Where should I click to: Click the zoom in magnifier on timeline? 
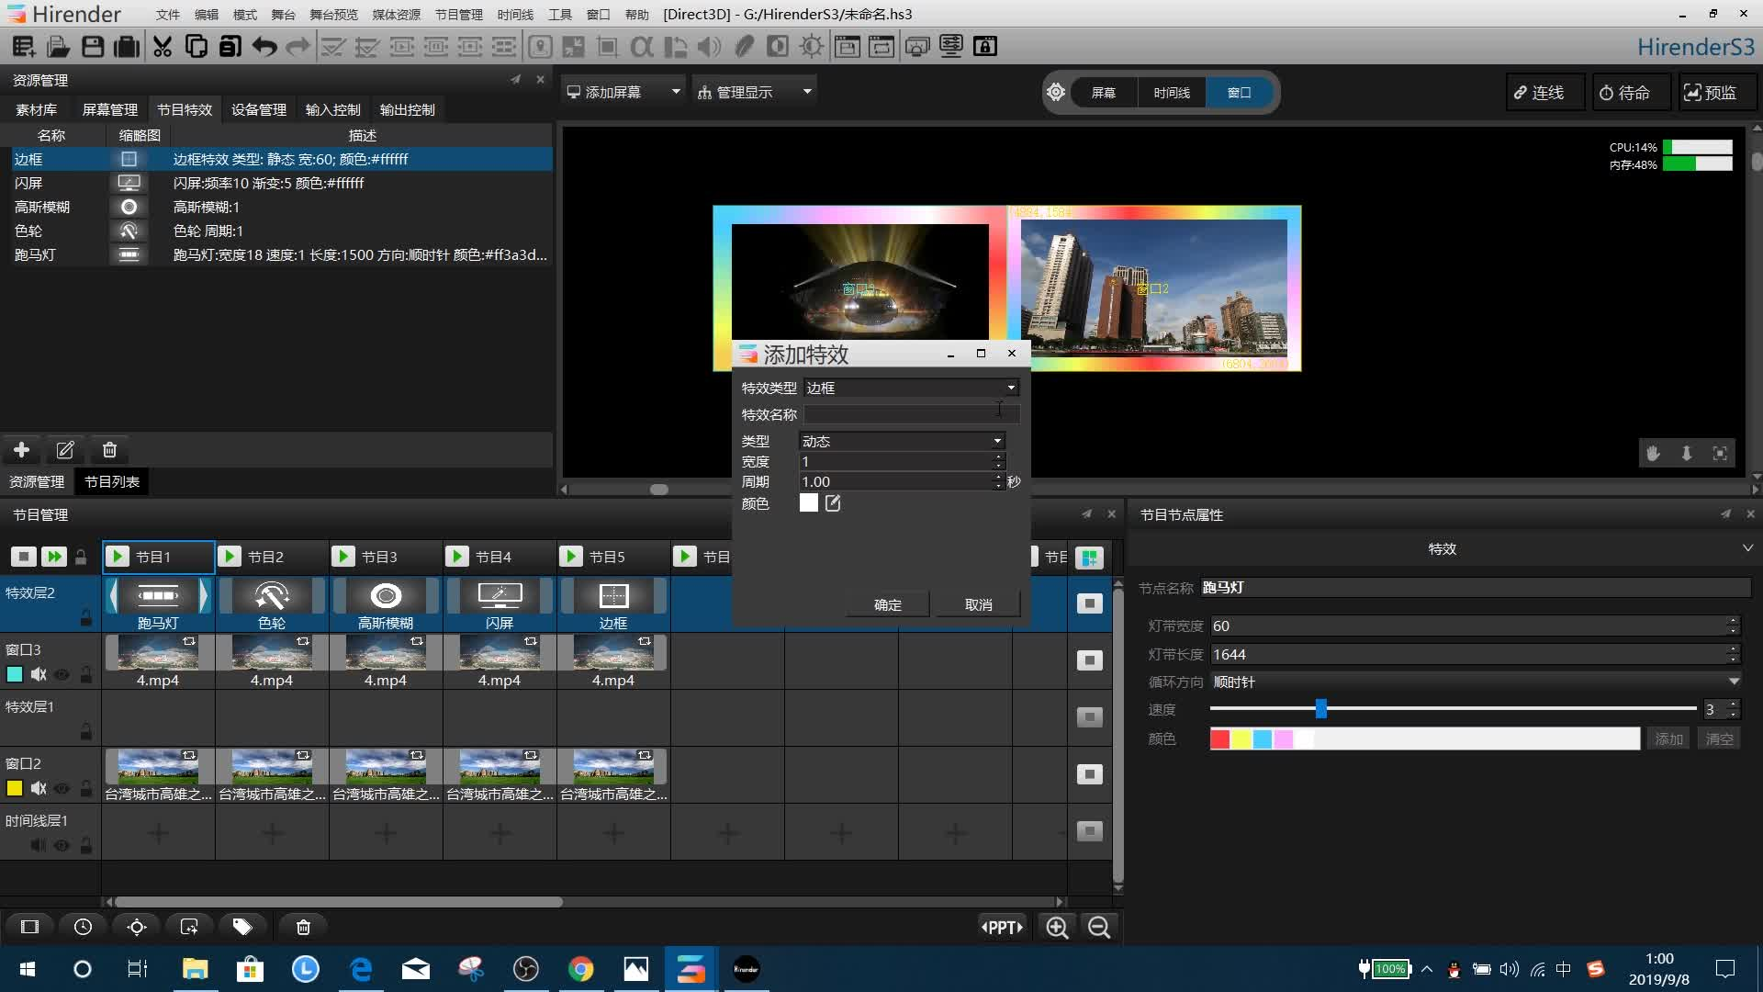[x=1057, y=927]
